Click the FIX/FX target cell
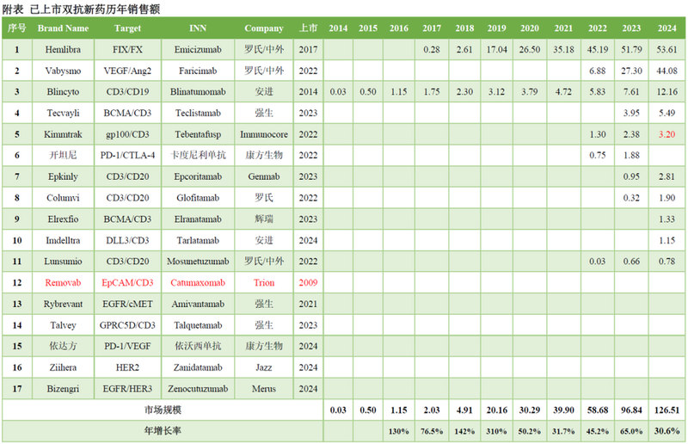The image size is (688, 444). [127, 50]
